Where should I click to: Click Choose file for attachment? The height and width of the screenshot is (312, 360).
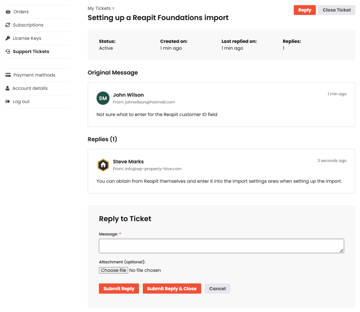114,270
